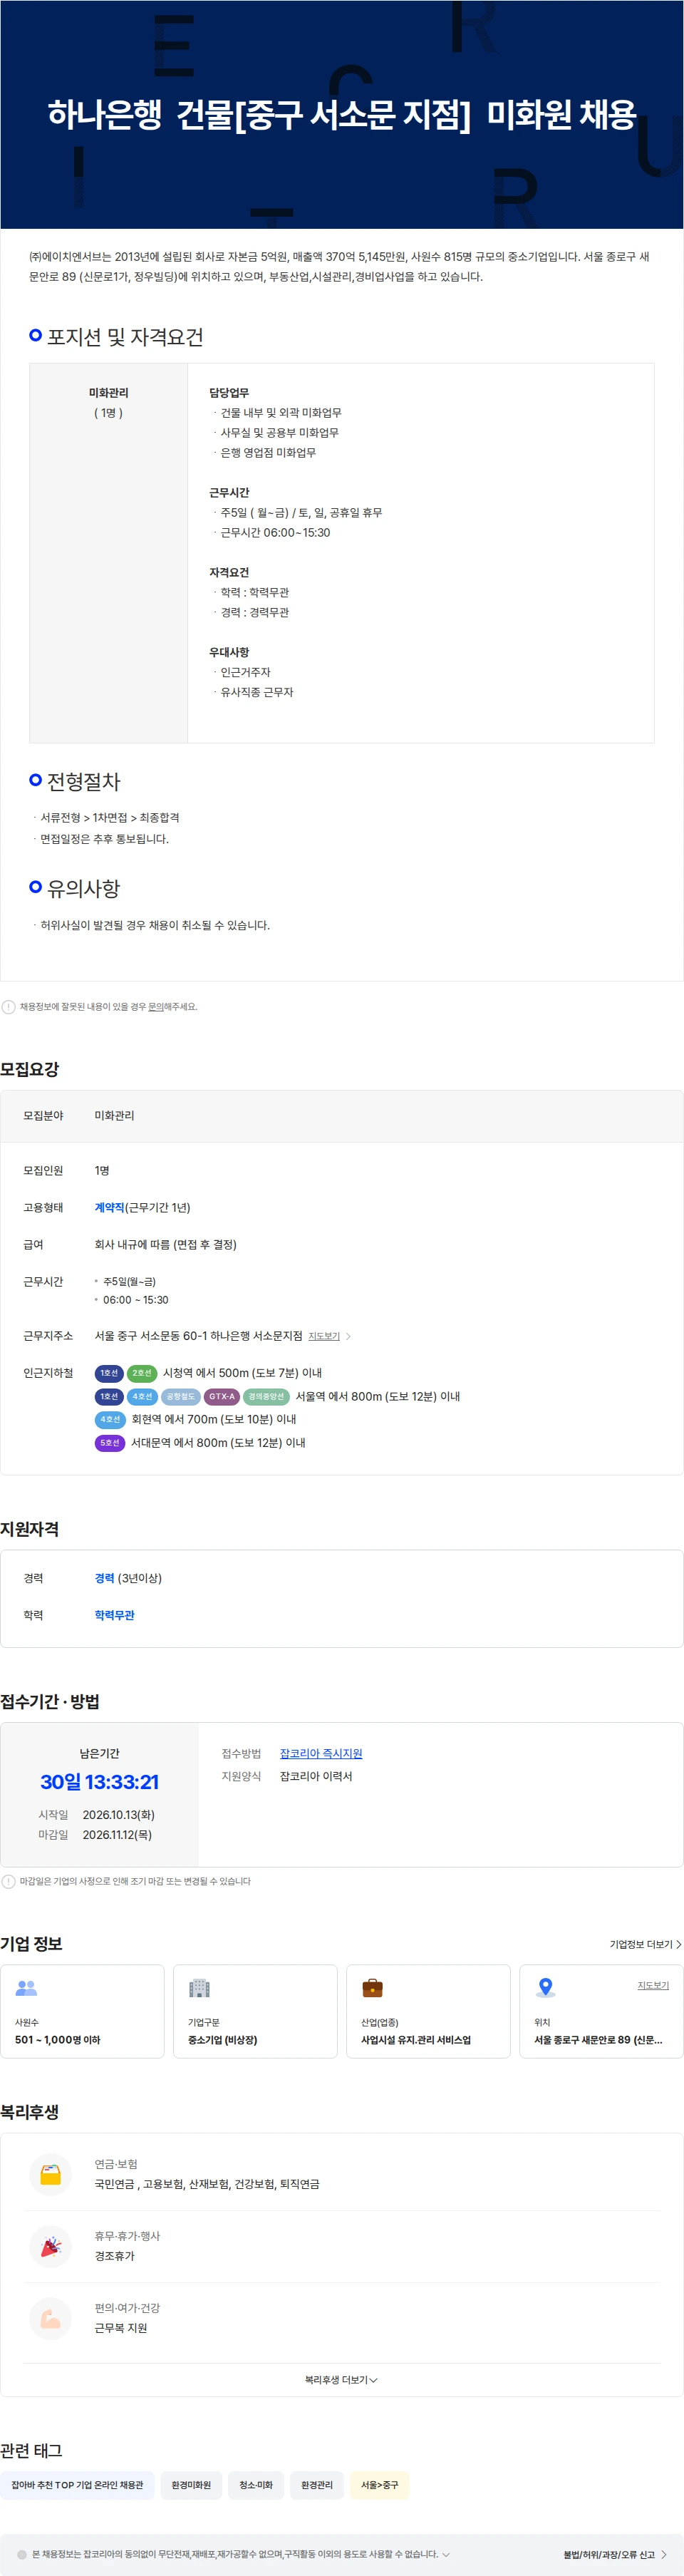Click the 시작일 2026.10.13(화) date

(x=118, y=1814)
